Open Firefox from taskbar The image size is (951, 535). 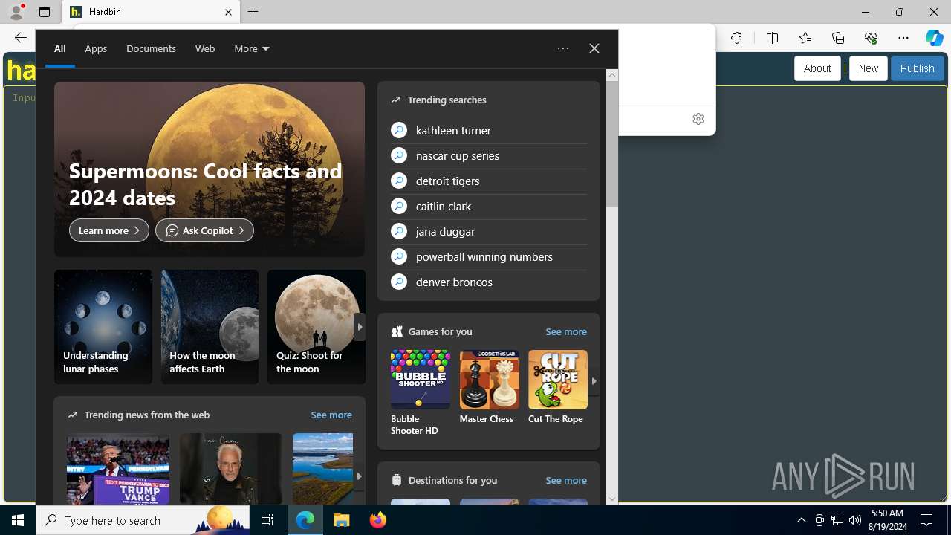tap(378, 520)
